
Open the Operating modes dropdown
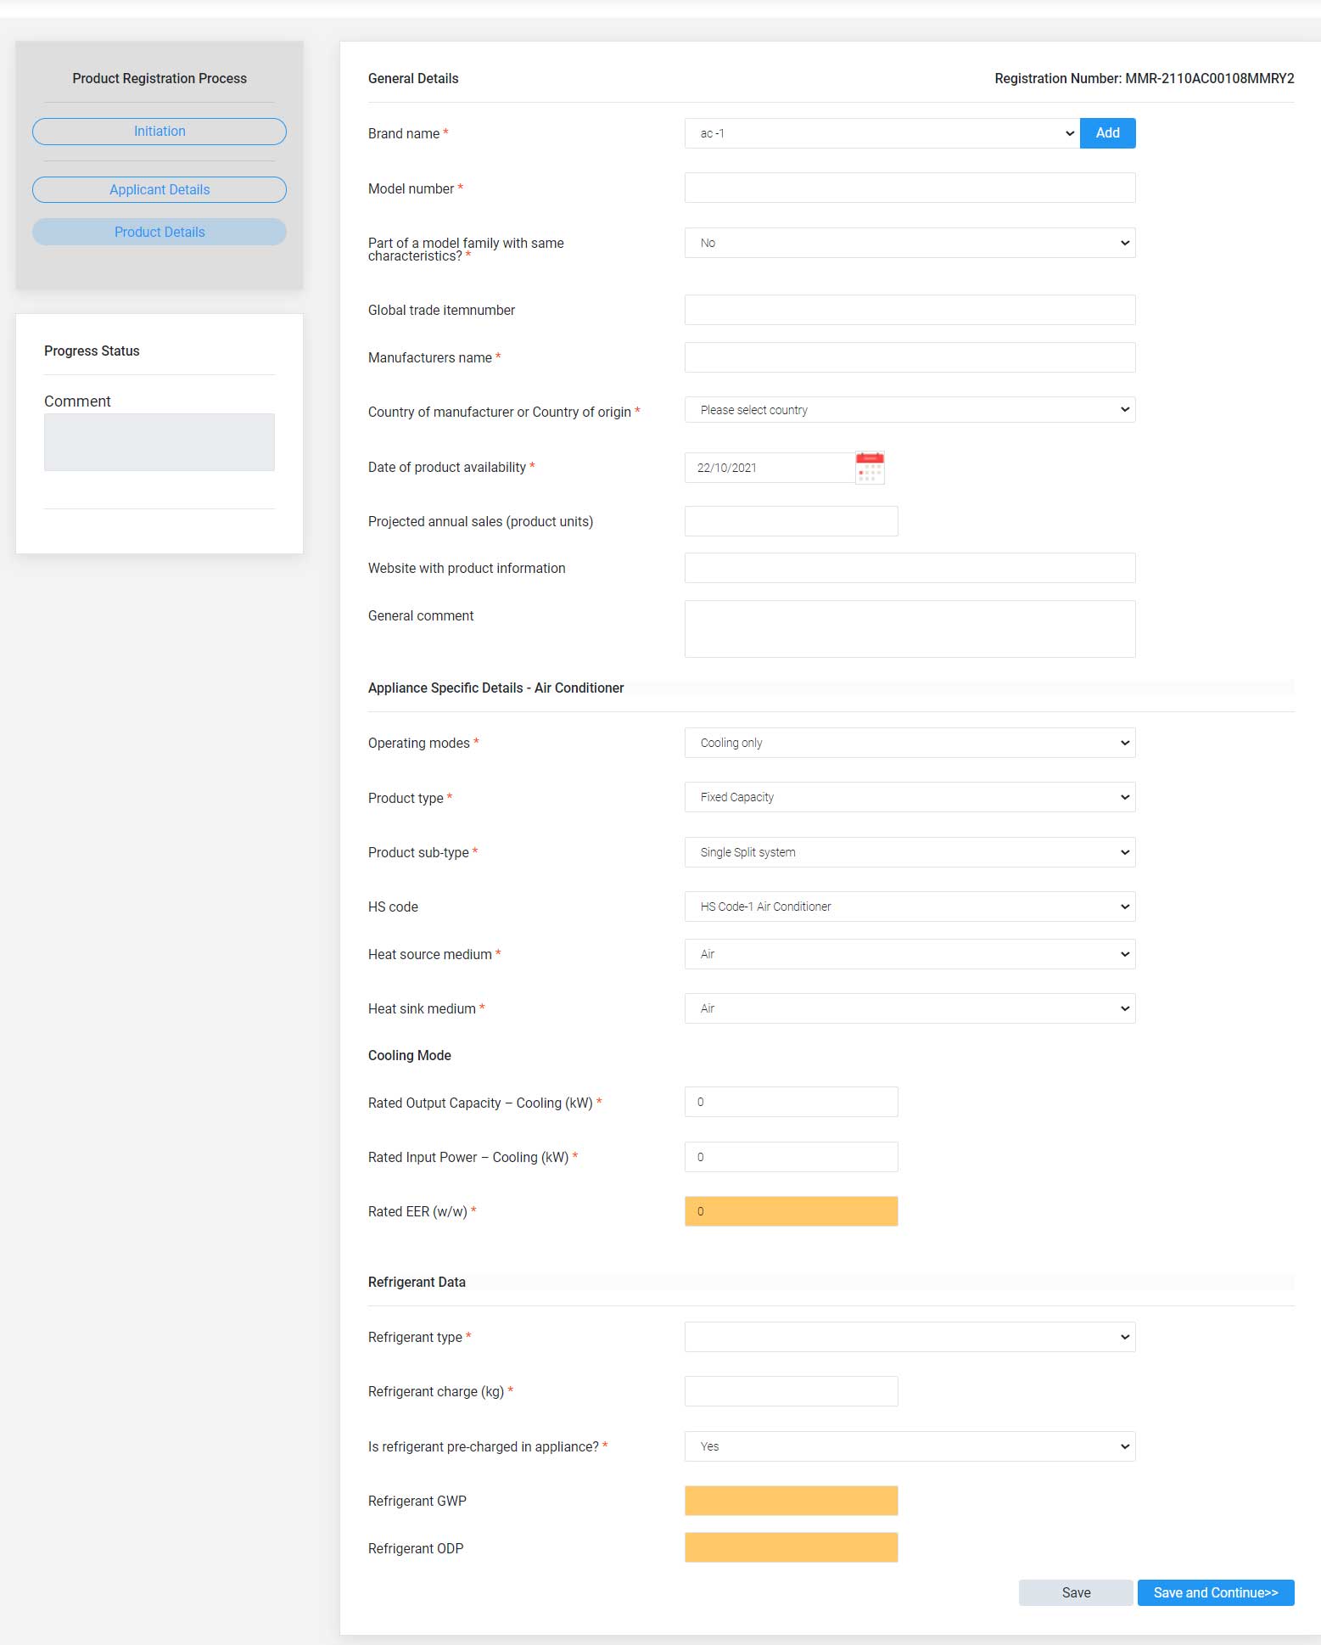pos(910,743)
